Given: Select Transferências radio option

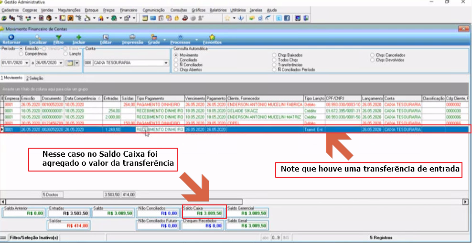Looking at the screenshot, I should click(274, 65).
